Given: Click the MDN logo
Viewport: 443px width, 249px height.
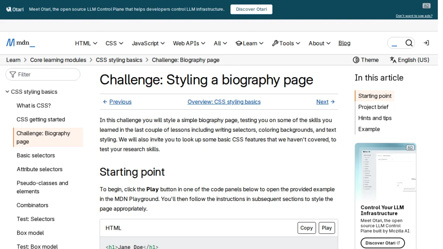Looking at the screenshot, I should tap(21, 43).
